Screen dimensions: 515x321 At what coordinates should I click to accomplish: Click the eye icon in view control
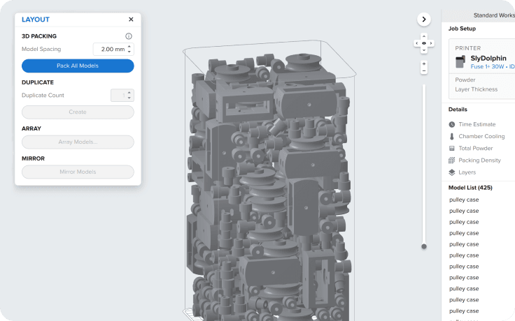click(x=424, y=43)
